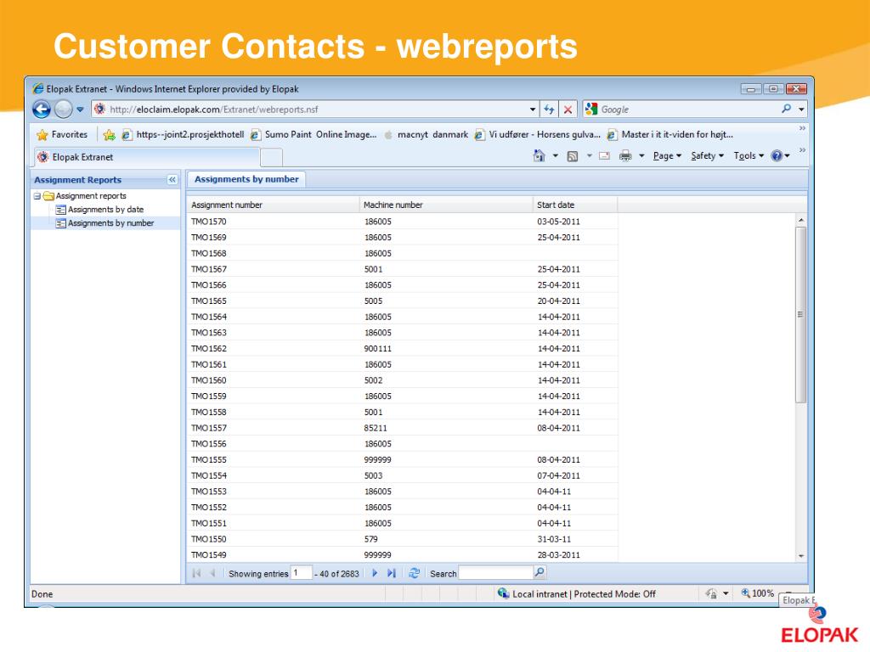The image size is (870, 652).
Task: Open the search provider dropdown arrow
Action: pyautogui.click(x=801, y=110)
